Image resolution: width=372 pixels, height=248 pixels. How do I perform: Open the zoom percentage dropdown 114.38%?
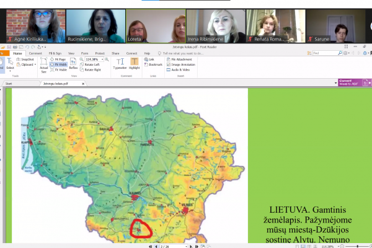[x=102, y=60]
